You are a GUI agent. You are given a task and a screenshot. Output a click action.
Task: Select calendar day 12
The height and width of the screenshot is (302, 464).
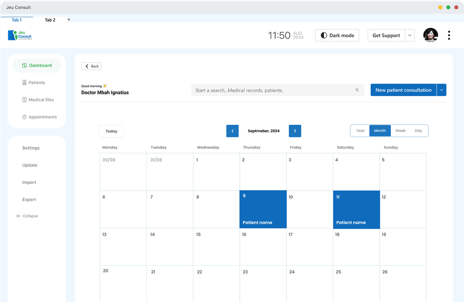click(x=403, y=209)
